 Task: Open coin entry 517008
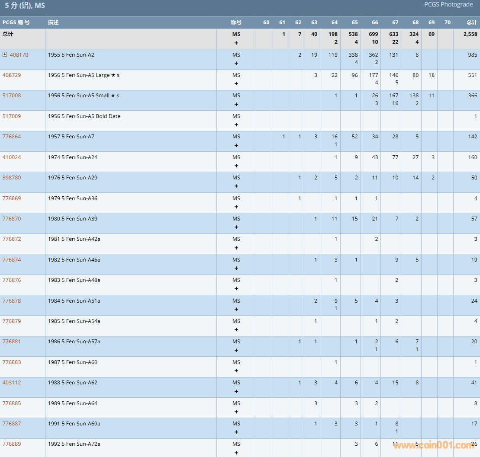pos(12,96)
